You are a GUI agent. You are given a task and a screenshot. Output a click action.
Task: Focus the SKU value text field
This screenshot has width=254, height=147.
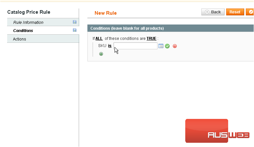(136, 46)
